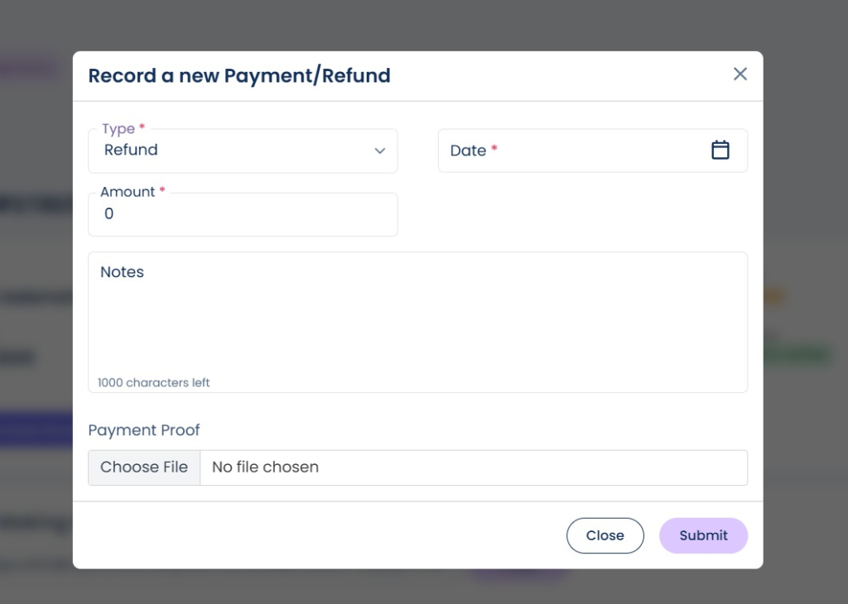Image resolution: width=848 pixels, height=604 pixels.
Task: Click the 0 value in Amount
Action: point(109,214)
